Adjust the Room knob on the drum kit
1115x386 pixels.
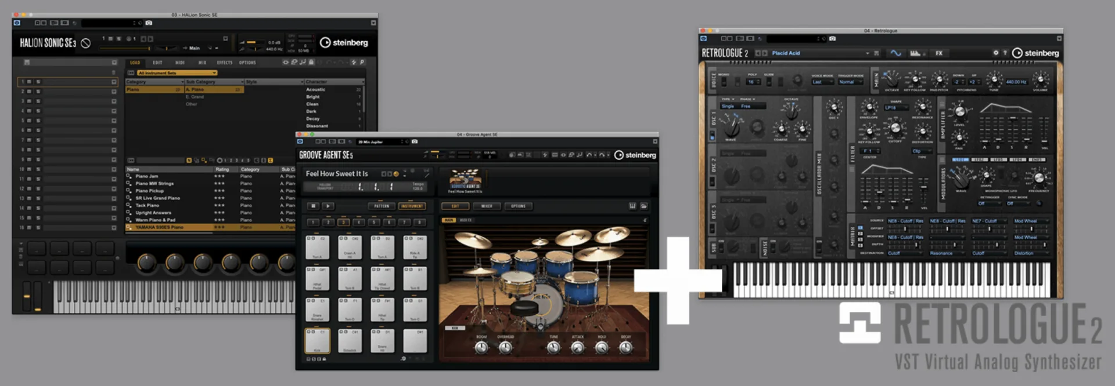(481, 347)
